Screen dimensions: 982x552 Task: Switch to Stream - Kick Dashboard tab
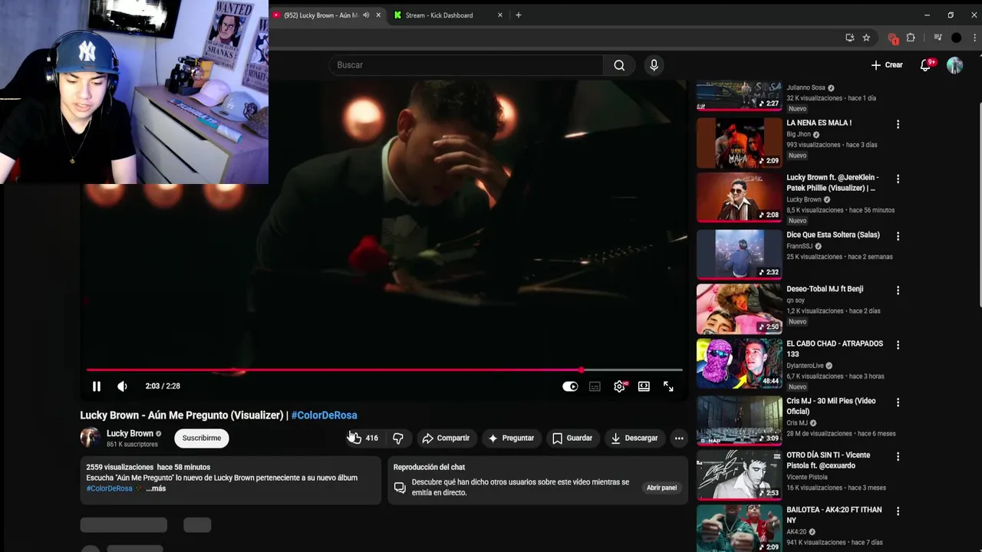tap(439, 15)
